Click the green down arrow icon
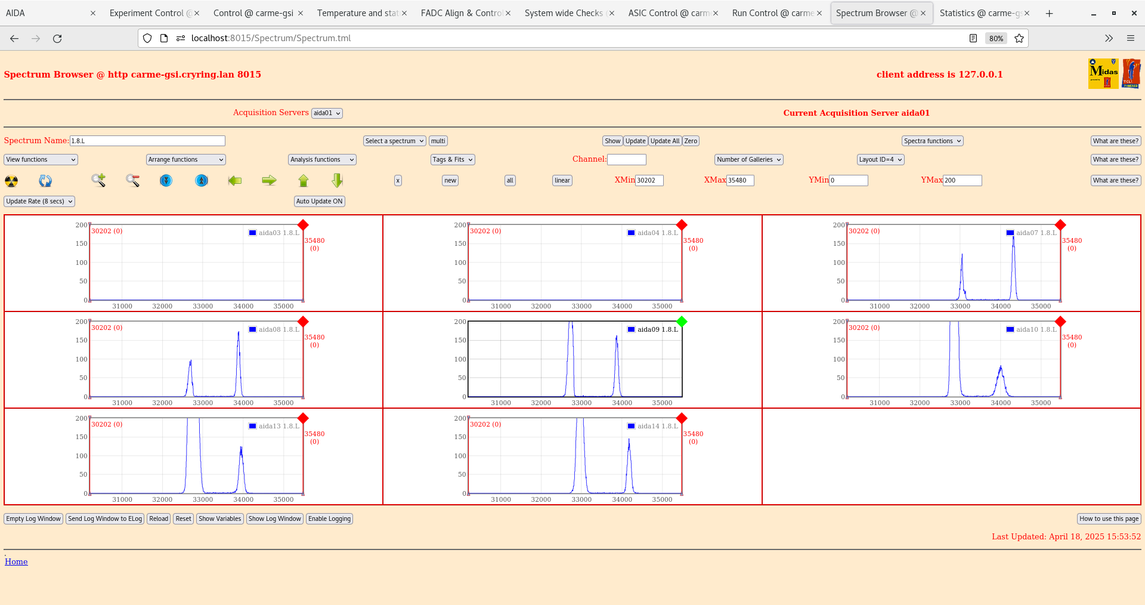 [x=338, y=180]
